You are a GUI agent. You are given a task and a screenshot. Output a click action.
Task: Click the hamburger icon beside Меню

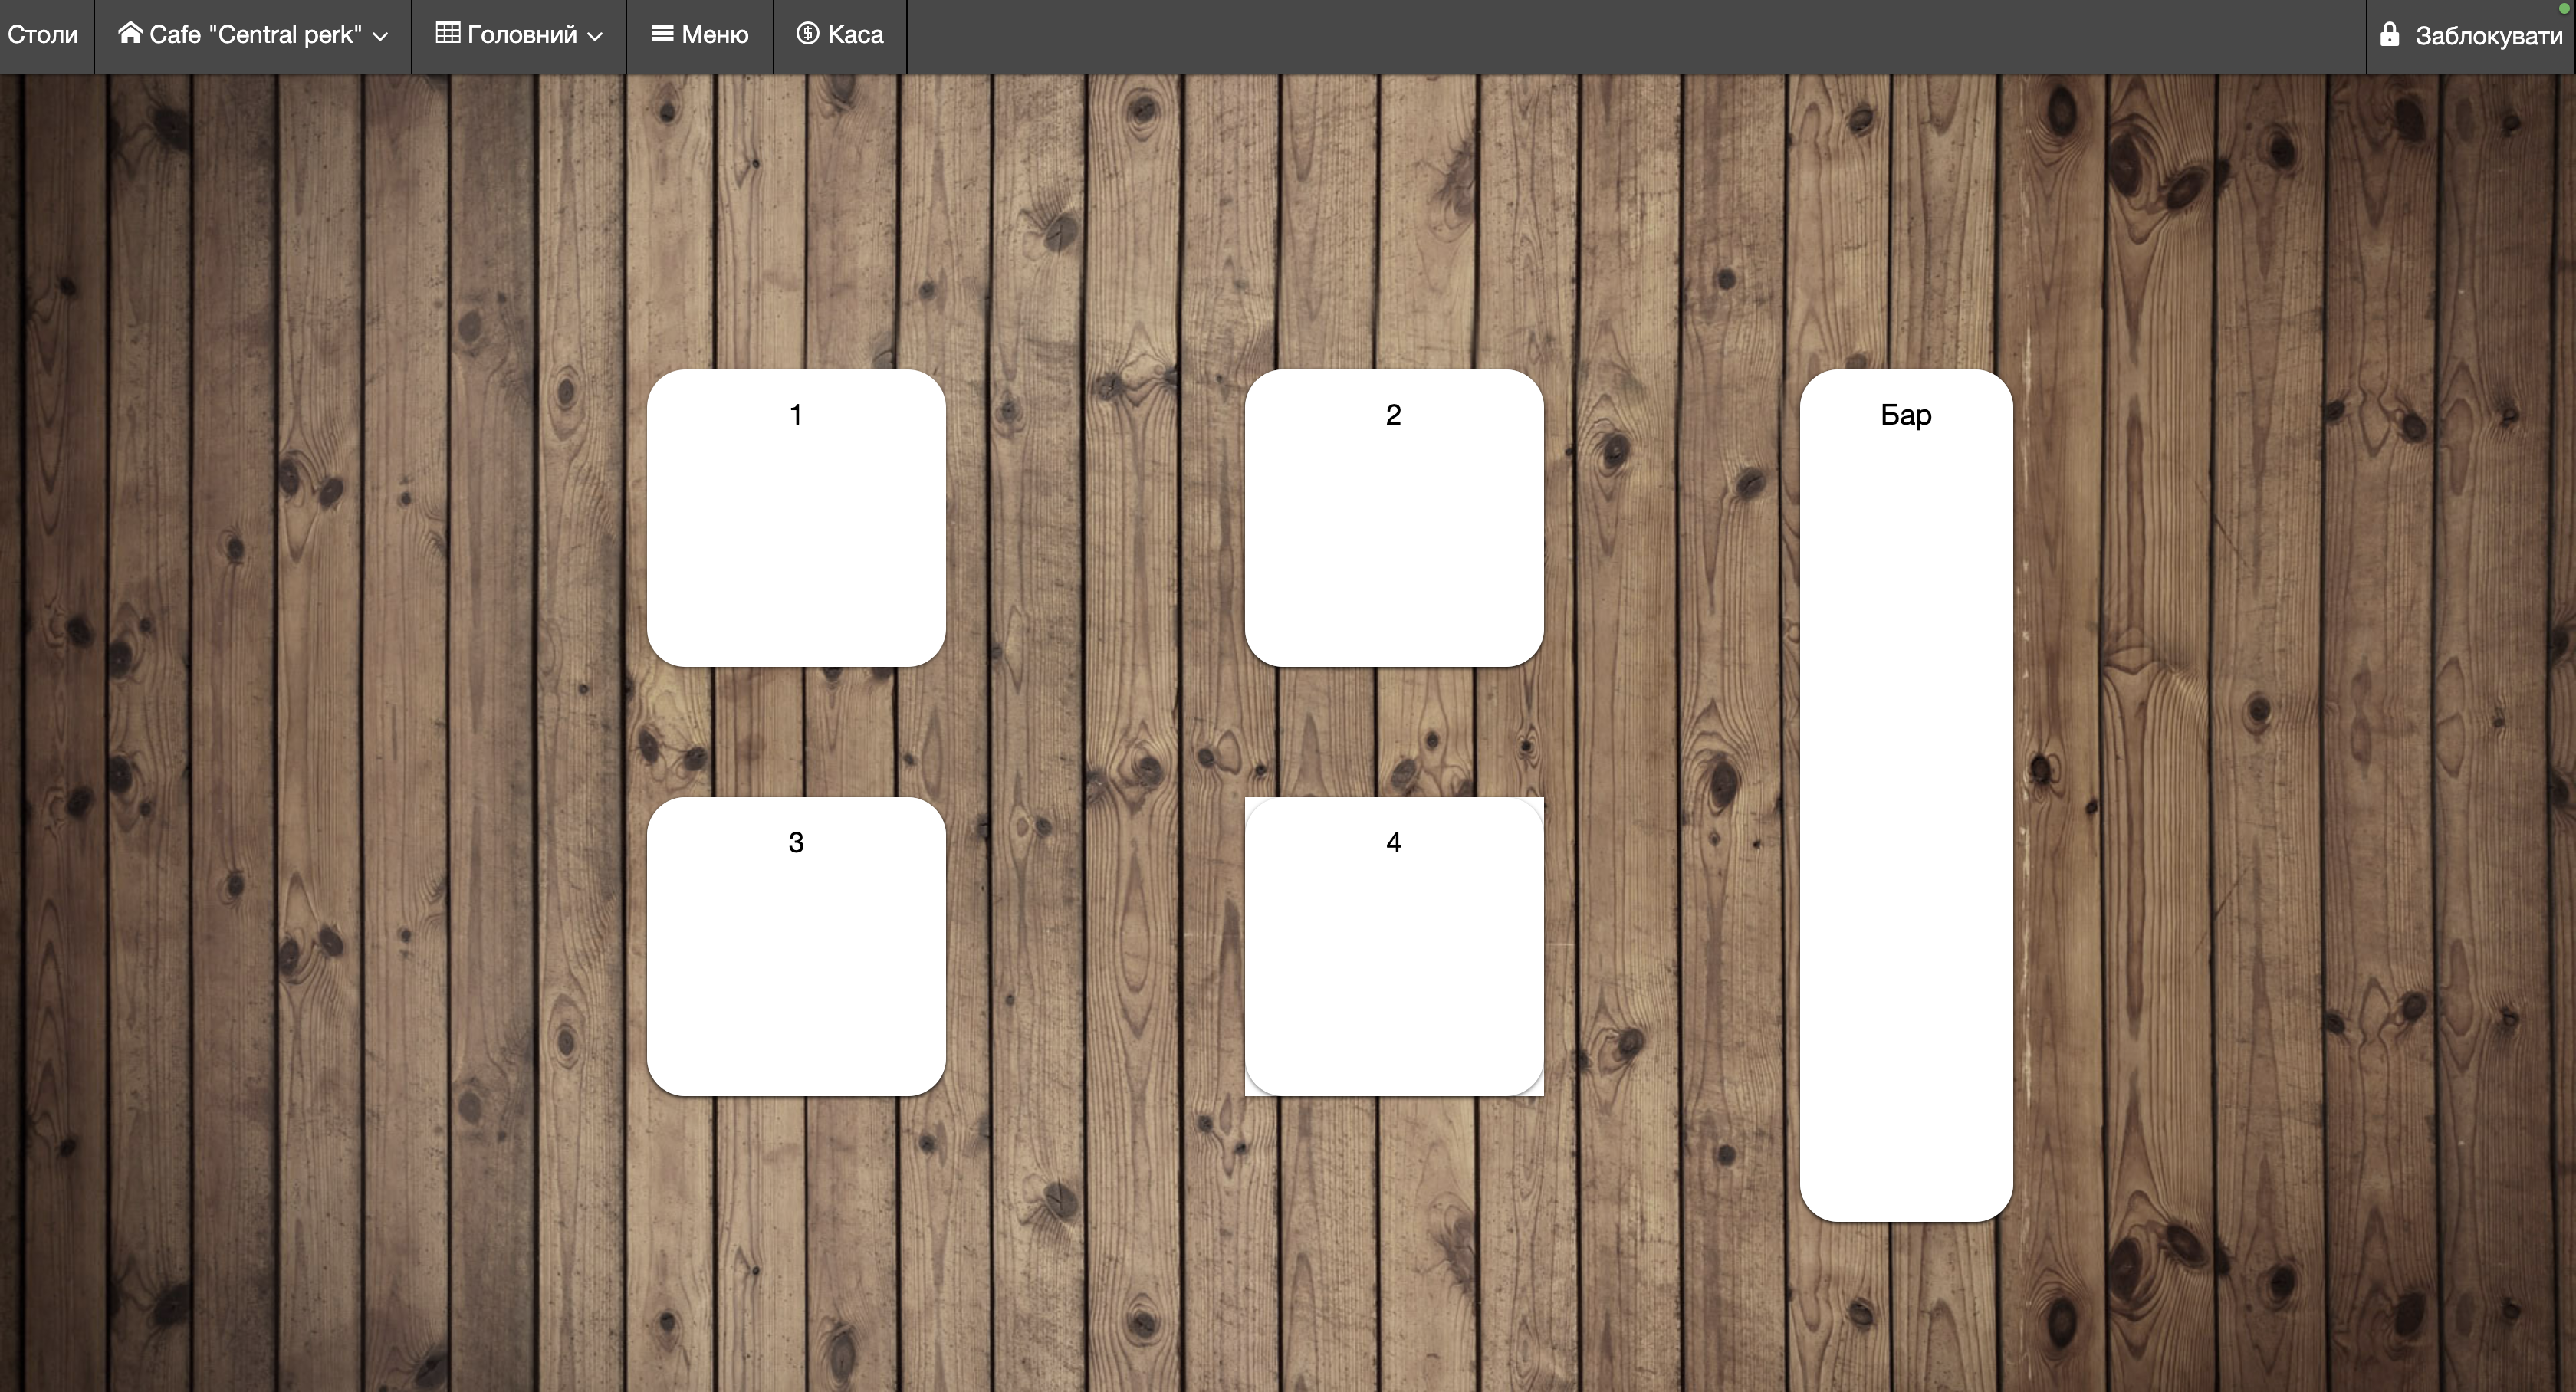coord(662,33)
